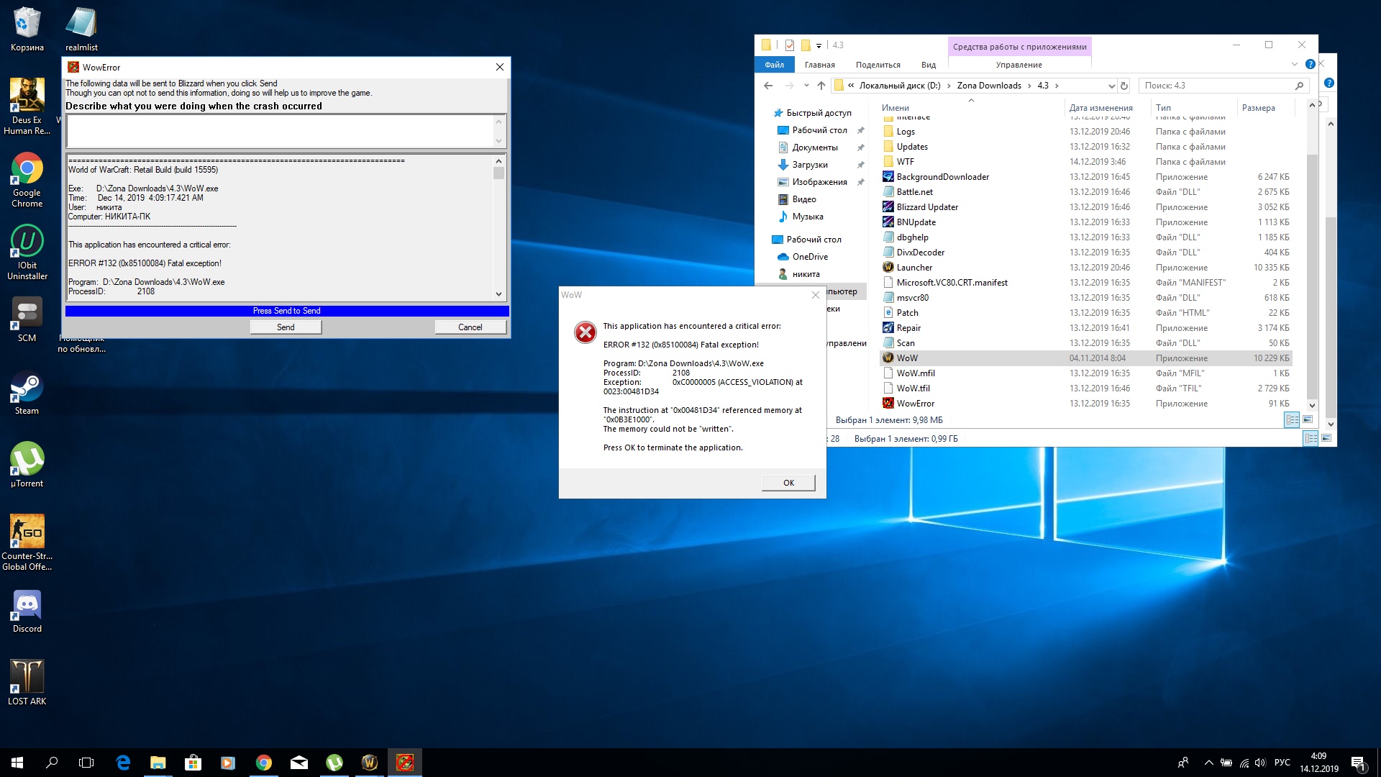Open Google Chrome from the taskbar
Image resolution: width=1381 pixels, height=777 pixels.
pos(264,763)
